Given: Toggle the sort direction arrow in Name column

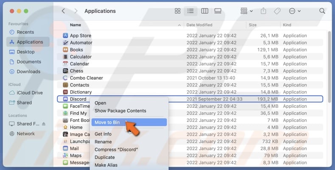Looking at the screenshot, I should point(179,25).
